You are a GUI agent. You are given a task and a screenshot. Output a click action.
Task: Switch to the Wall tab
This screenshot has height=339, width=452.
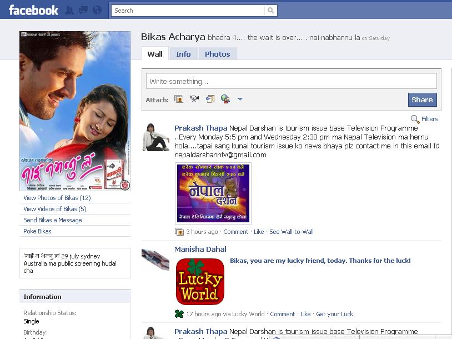(x=155, y=54)
